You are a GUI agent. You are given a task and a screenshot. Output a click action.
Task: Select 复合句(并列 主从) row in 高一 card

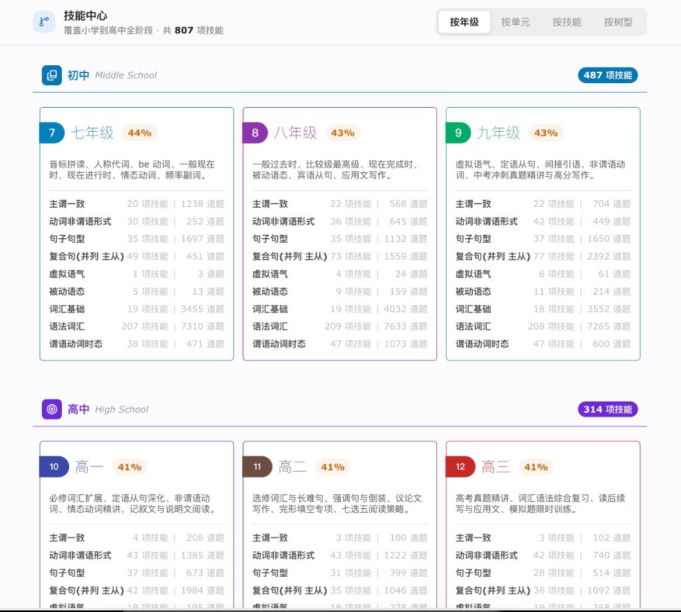coord(137,590)
